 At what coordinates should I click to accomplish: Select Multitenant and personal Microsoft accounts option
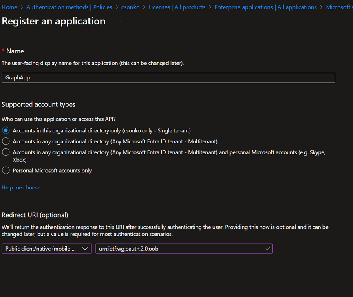pos(6,152)
